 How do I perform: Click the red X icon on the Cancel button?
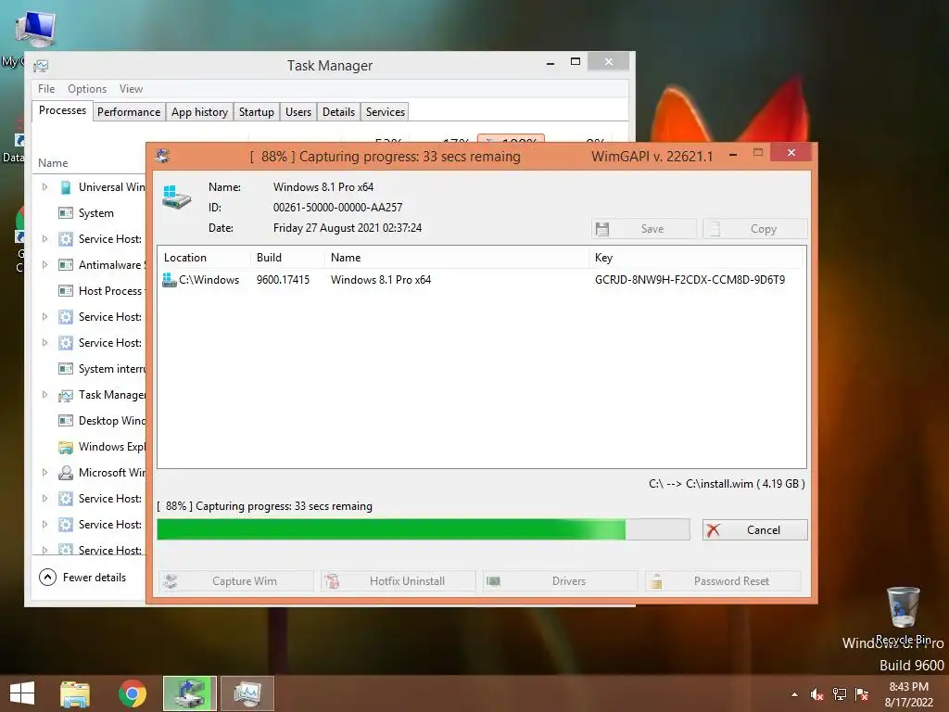(714, 530)
